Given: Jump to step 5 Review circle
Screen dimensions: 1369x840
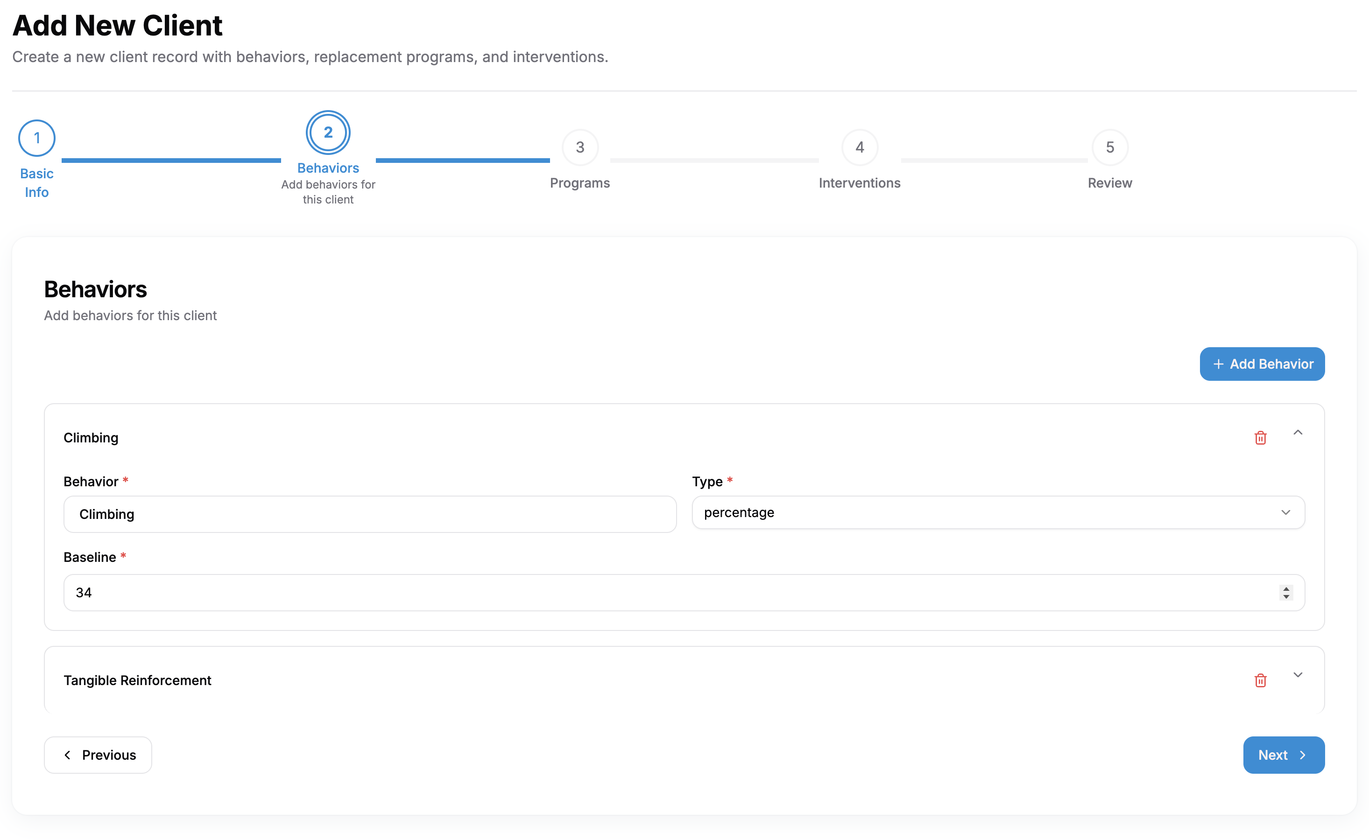Looking at the screenshot, I should [x=1109, y=147].
